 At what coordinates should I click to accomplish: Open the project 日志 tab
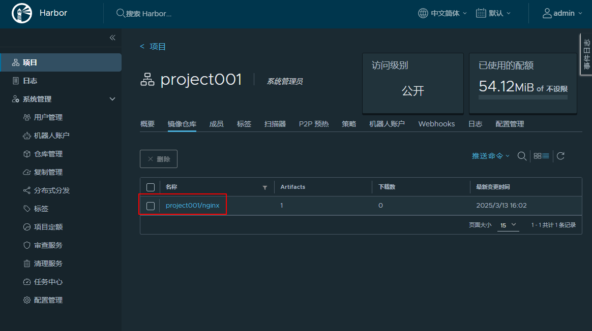coord(476,124)
